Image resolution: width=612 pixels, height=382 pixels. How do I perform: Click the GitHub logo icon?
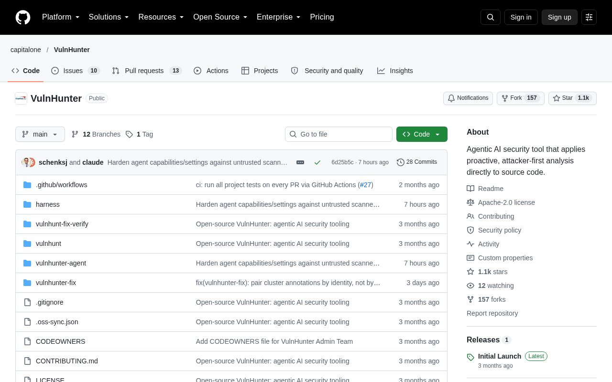pos(23,17)
